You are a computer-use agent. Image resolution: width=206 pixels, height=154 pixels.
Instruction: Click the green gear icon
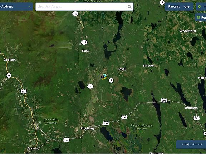coord(200,6)
